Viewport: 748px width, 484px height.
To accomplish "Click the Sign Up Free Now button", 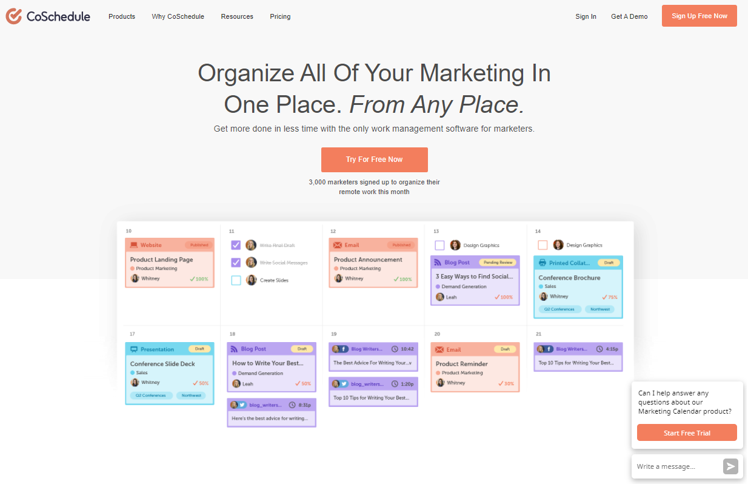I will coord(700,16).
